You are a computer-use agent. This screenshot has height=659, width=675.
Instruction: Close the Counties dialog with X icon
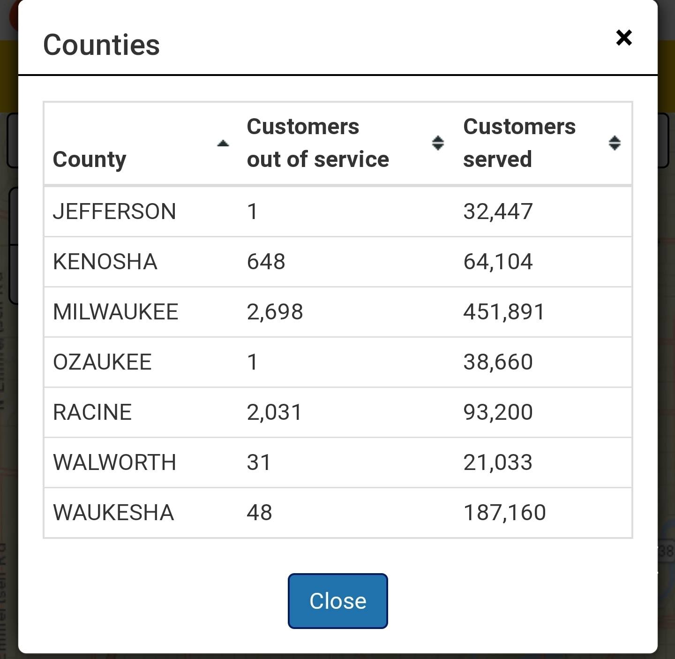(624, 38)
